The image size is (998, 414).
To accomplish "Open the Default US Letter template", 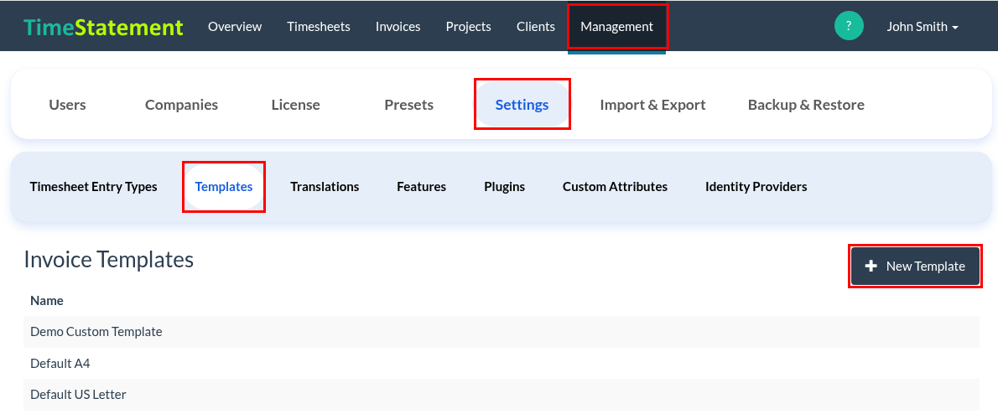I will [x=502, y=395].
